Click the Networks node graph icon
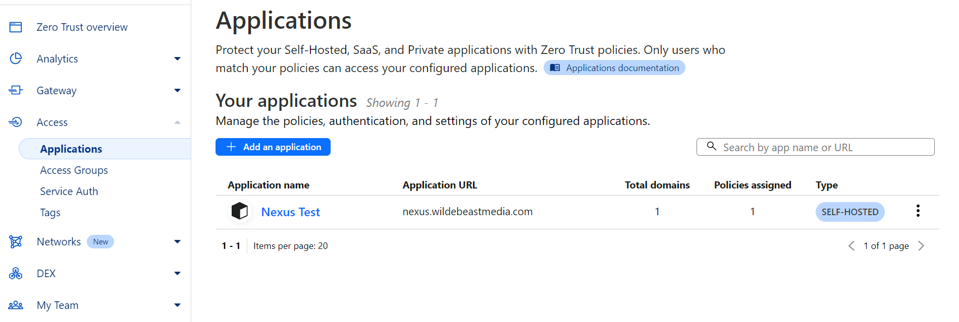Screen dimensions: 959x322 (16, 242)
